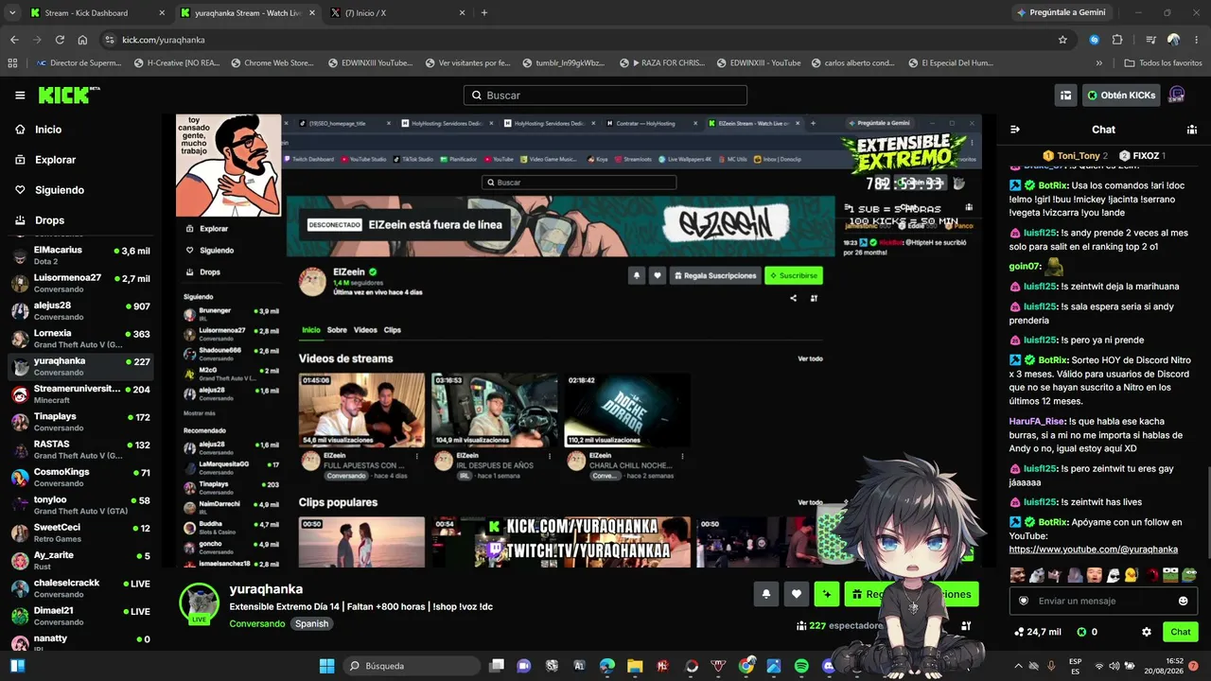Viewport: 1211px width, 681px height.
Task: Click the icon button left of Obtén KICKs
Action: coord(1066,95)
